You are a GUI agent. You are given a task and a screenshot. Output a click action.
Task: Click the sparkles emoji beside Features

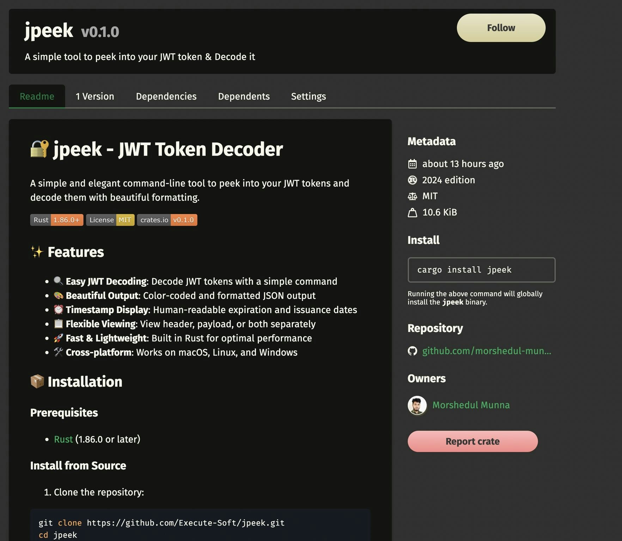[37, 252]
